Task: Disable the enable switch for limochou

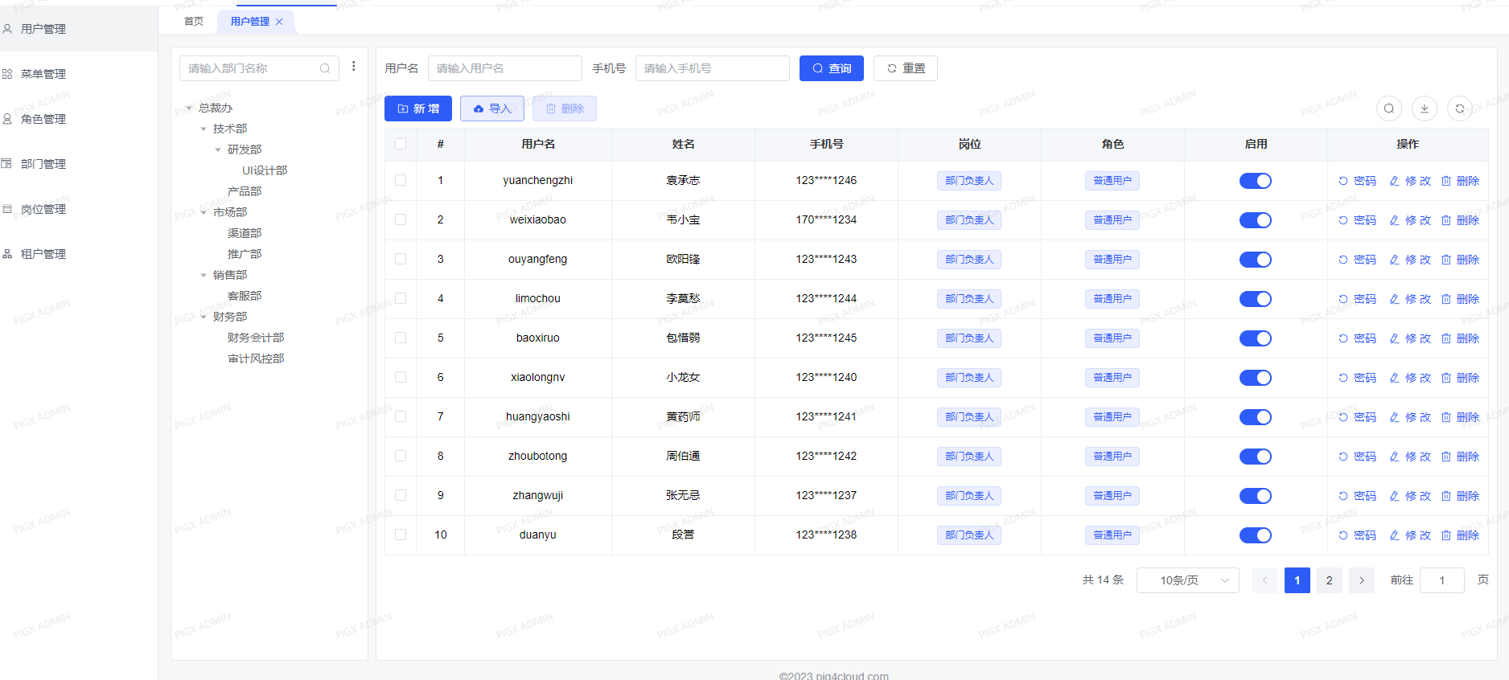Action: pos(1255,299)
